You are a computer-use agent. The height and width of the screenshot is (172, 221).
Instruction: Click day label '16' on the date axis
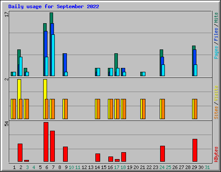(x=110, y=167)
